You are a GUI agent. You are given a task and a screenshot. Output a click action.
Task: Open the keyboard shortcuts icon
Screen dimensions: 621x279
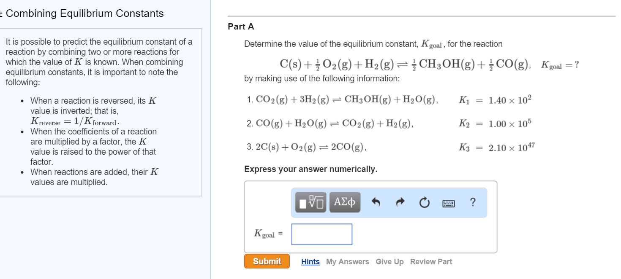449,204
